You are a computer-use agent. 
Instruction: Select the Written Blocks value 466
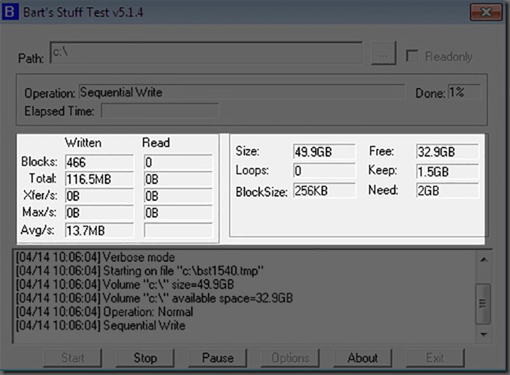[x=99, y=162]
